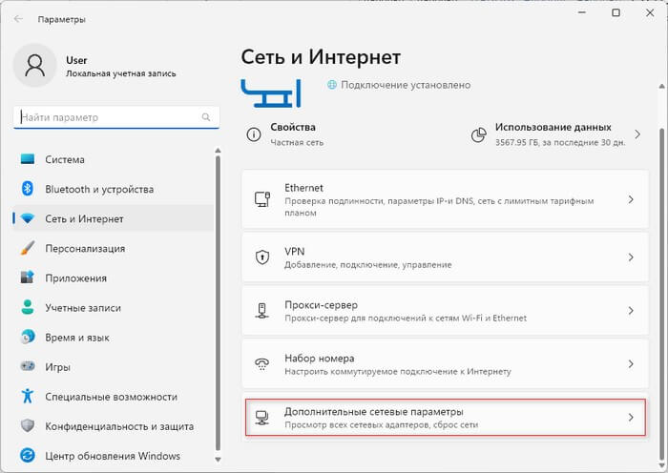
Task: Click the VPN shield icon
Action: (262, 257)
